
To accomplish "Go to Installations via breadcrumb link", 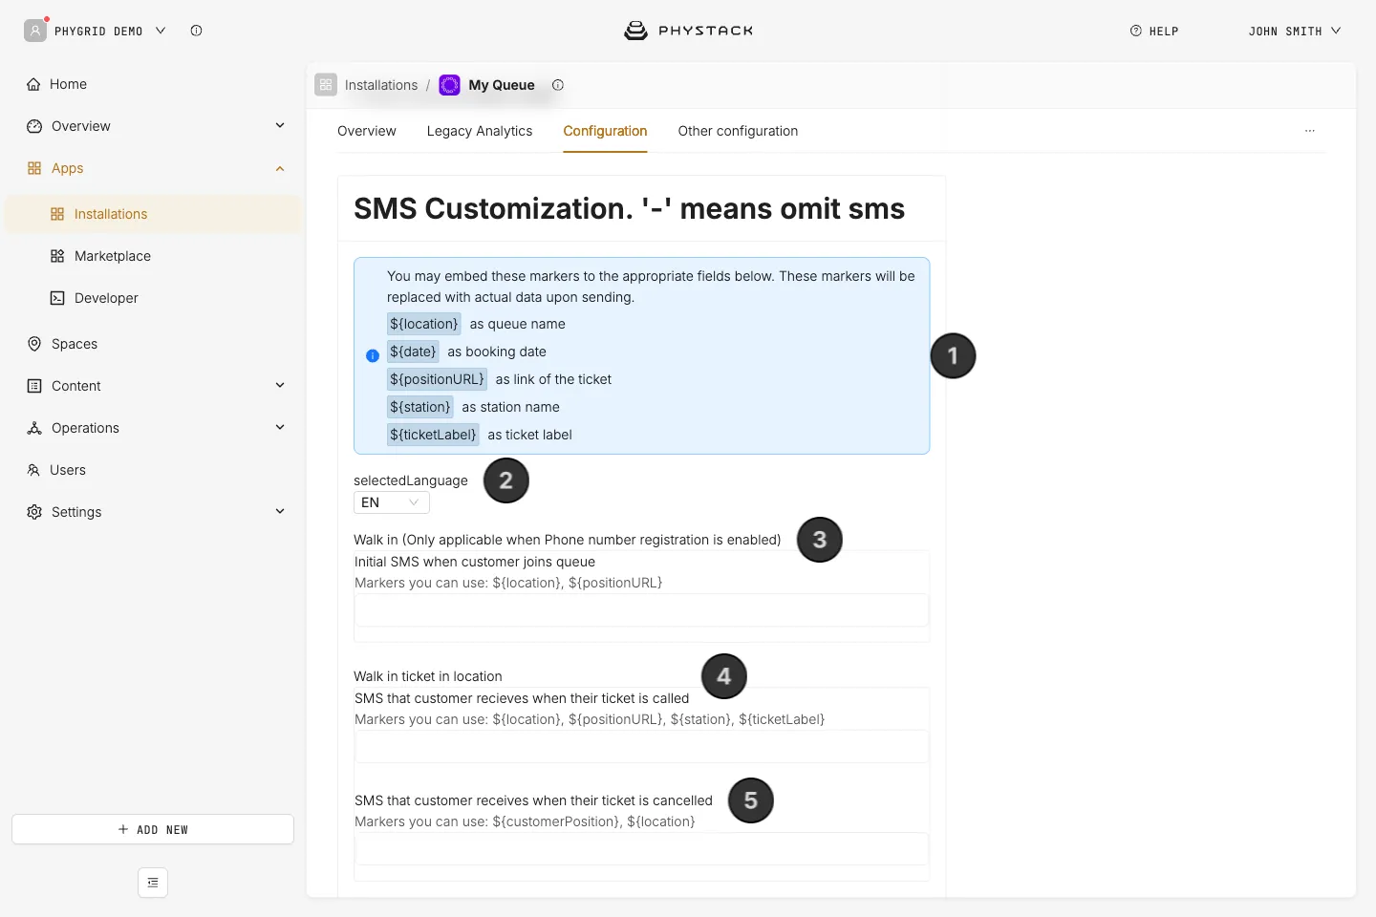I will coord(381,85).
